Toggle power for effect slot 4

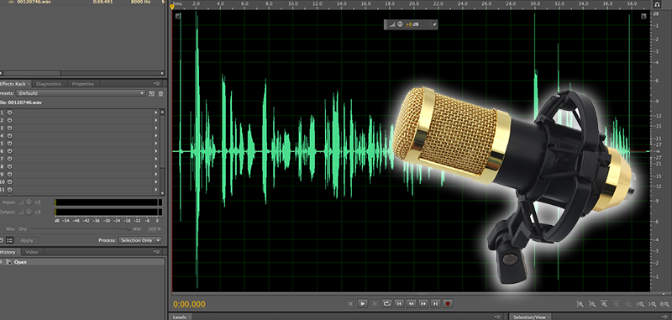point(9,135)
